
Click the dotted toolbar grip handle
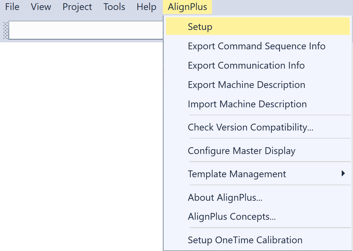click(5, 31)
